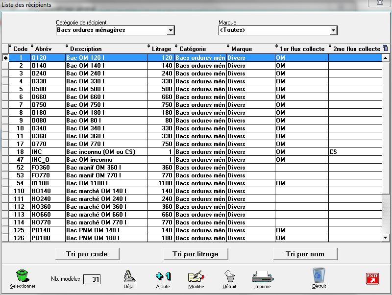Viewport: 392px width, 295px height.
Task: Click the Modifie edit icon
Action: (x=196, y=276)
